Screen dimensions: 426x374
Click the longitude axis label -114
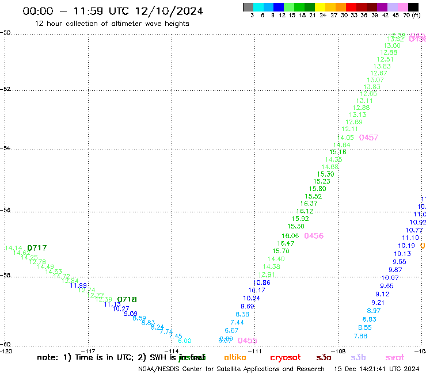pos(172,351)
